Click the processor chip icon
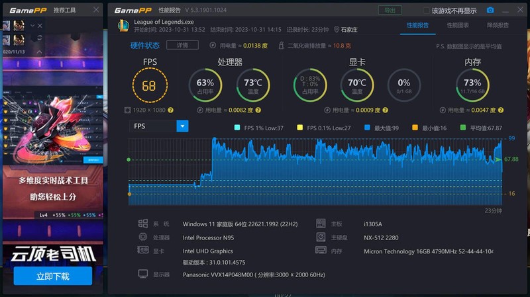Viewport: 530px width, 297px height. coord(143,237)
